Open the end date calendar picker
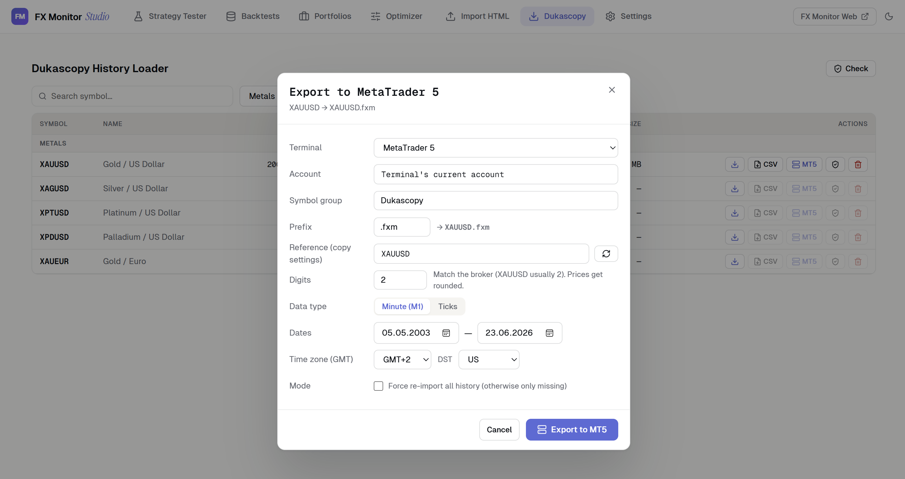905x479 pixels. coord(550,333)
